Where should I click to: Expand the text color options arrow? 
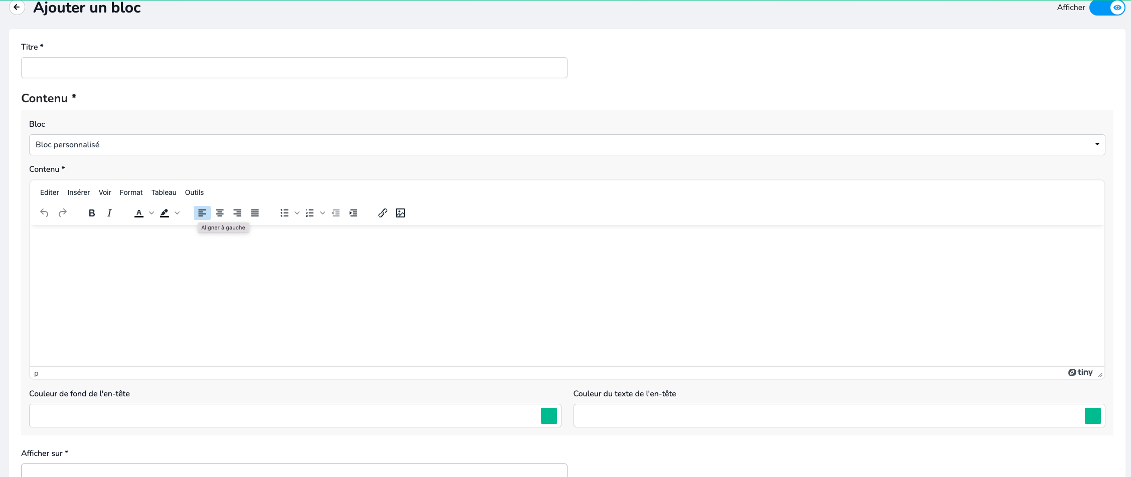[152, 213]
